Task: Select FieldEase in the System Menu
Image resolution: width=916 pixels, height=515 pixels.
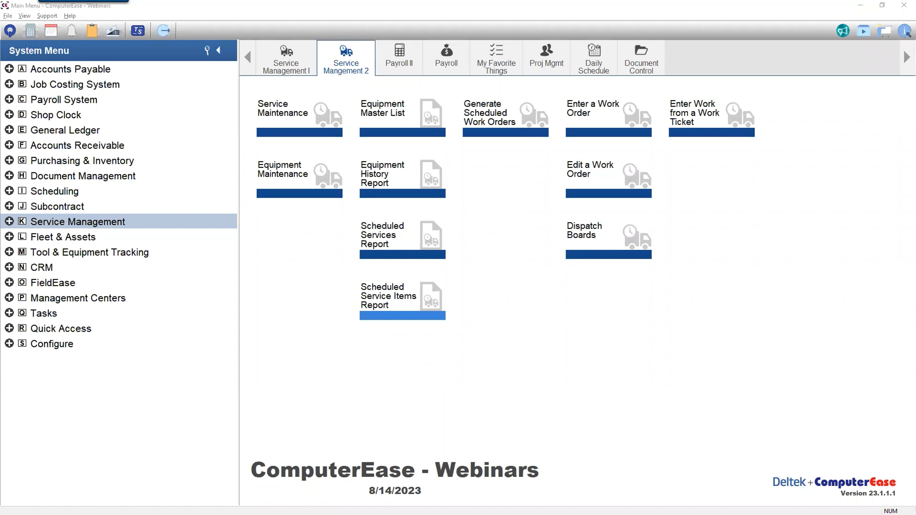Action: tap(119, 282)
